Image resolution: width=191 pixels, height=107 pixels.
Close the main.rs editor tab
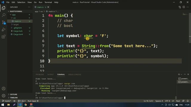48,7
